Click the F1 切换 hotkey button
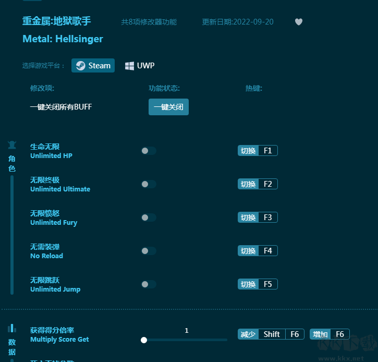Image resolution: width=378 pixels, height=362 pixels. (x=258, y=151)
